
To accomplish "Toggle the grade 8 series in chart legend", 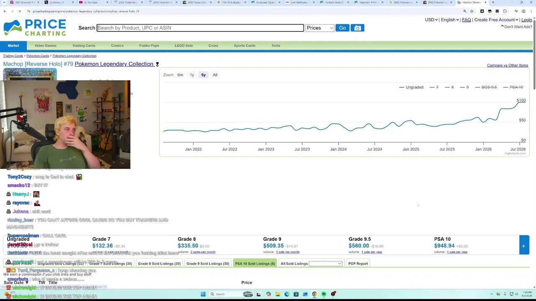I will point(449,87).
